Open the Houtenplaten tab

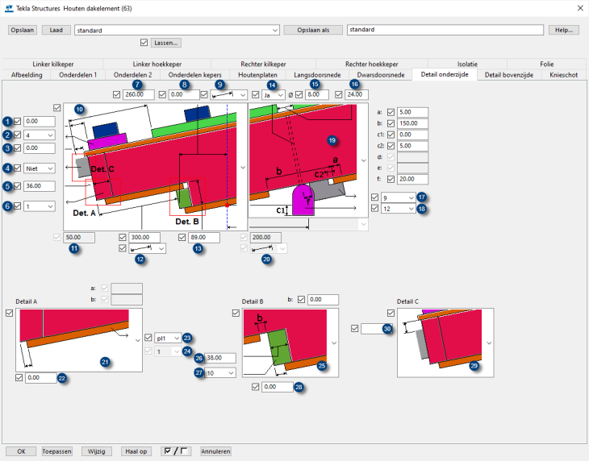click(257, 75)
